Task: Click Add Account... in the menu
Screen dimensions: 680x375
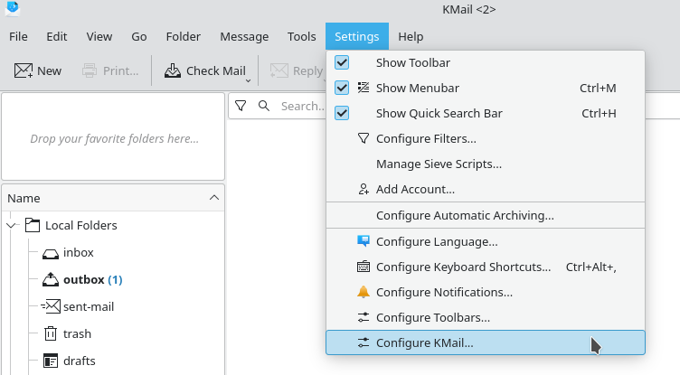Action: (x=415, y=189)
